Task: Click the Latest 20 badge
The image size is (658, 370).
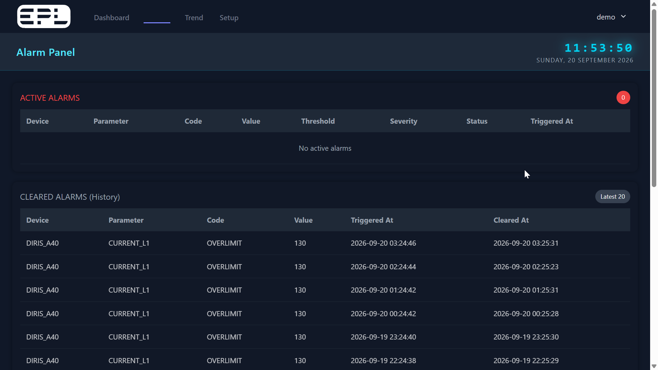Action: (x=612, y=197)
